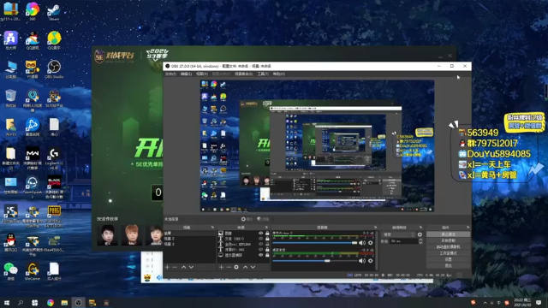548x308 pixels.
Task: Open scene transition properties gear
Action: coord(420,234)
